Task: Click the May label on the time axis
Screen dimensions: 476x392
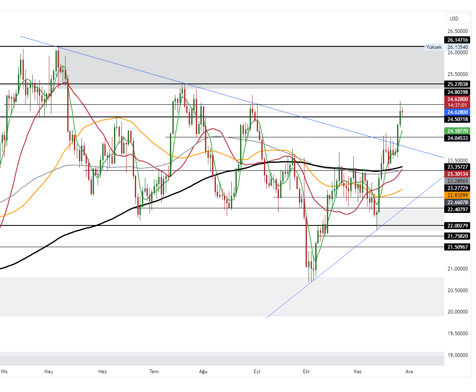Action: click(49, 371)
